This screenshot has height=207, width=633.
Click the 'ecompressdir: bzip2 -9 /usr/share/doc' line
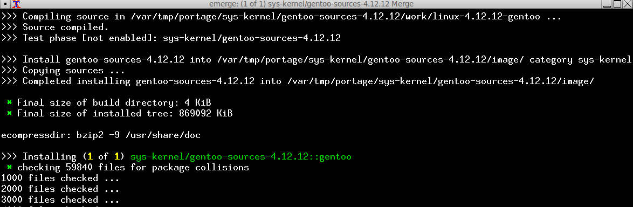101,135
